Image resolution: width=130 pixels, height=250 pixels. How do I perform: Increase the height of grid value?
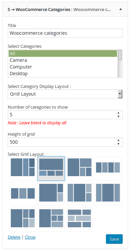coord(118,140)
